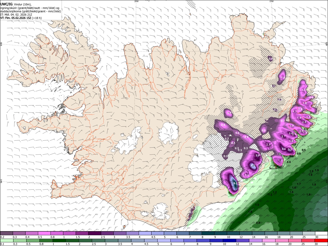The width and height of the screenshot is (328, 246).
Task: Select the lower-scale grey-green 2.5 swatch
Action: 98,241
